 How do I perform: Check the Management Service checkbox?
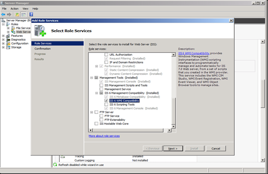click(101, 89)
